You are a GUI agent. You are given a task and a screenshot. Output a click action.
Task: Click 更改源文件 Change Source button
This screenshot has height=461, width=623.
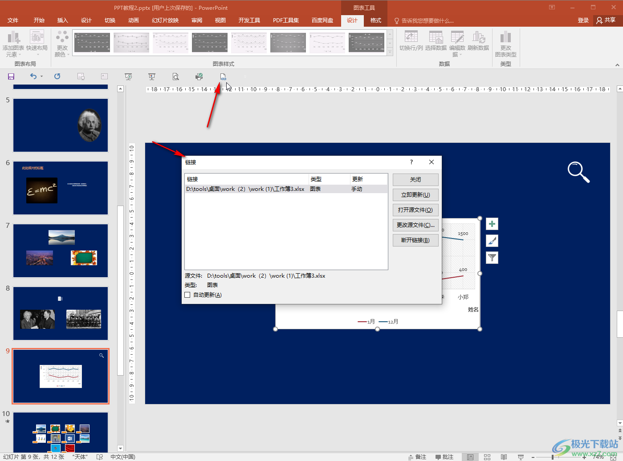(415, 225)
